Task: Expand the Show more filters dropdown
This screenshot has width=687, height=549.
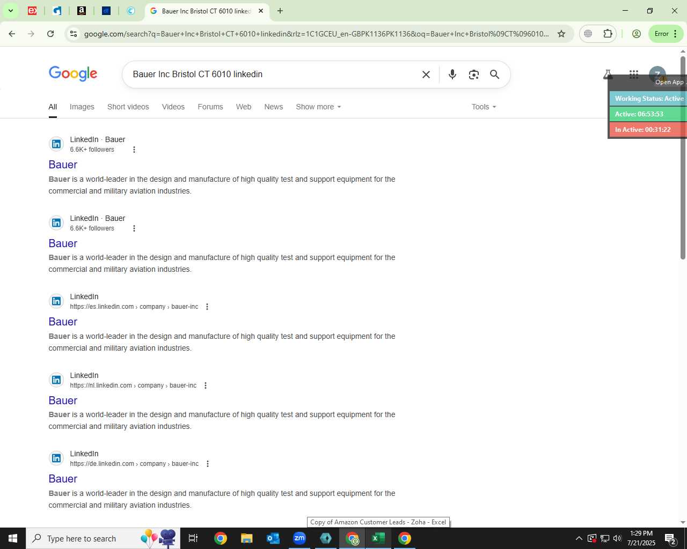Action: pos(318,107)
